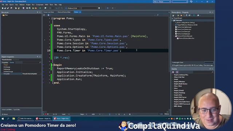Select Pomo.UI.Forms.Main.pas in Projects tree
Viewport: 233px width, 131px height.
pos(185,36)
